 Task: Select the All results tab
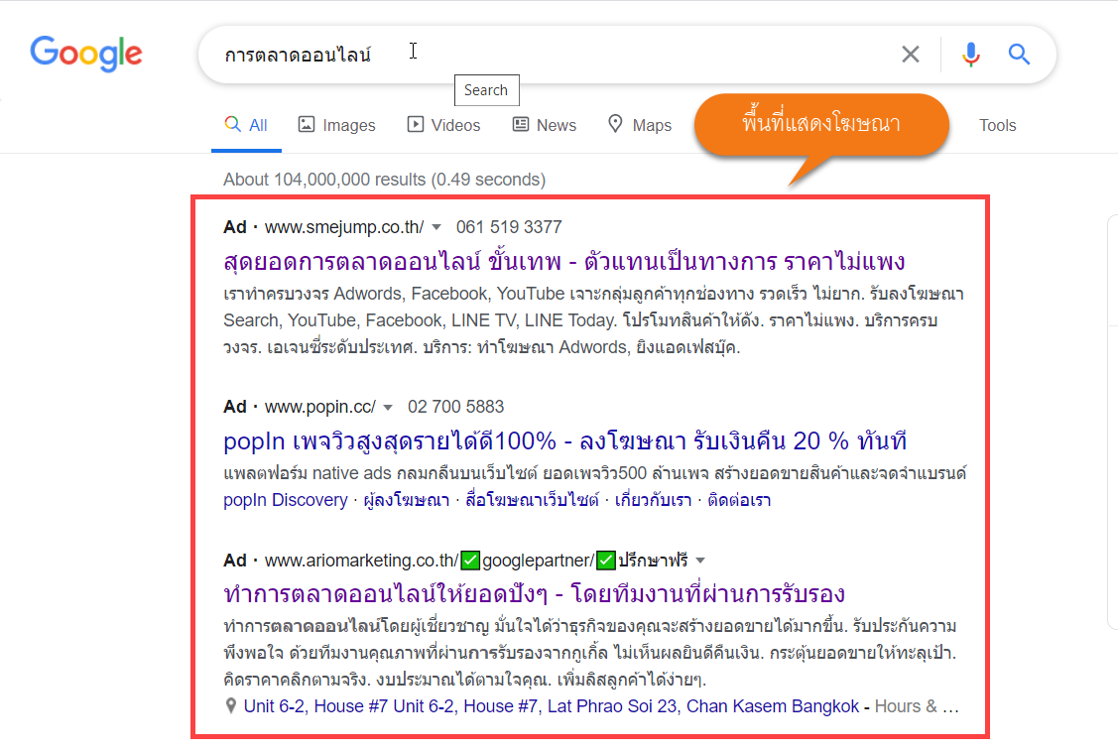tap(246, 125)
